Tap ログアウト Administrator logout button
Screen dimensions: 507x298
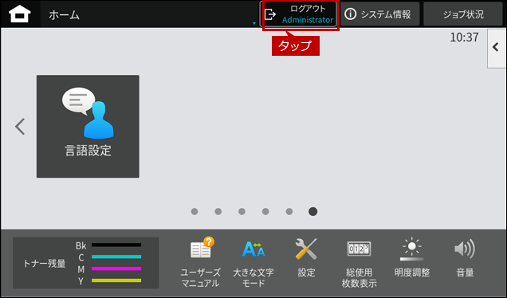point(300,14)
